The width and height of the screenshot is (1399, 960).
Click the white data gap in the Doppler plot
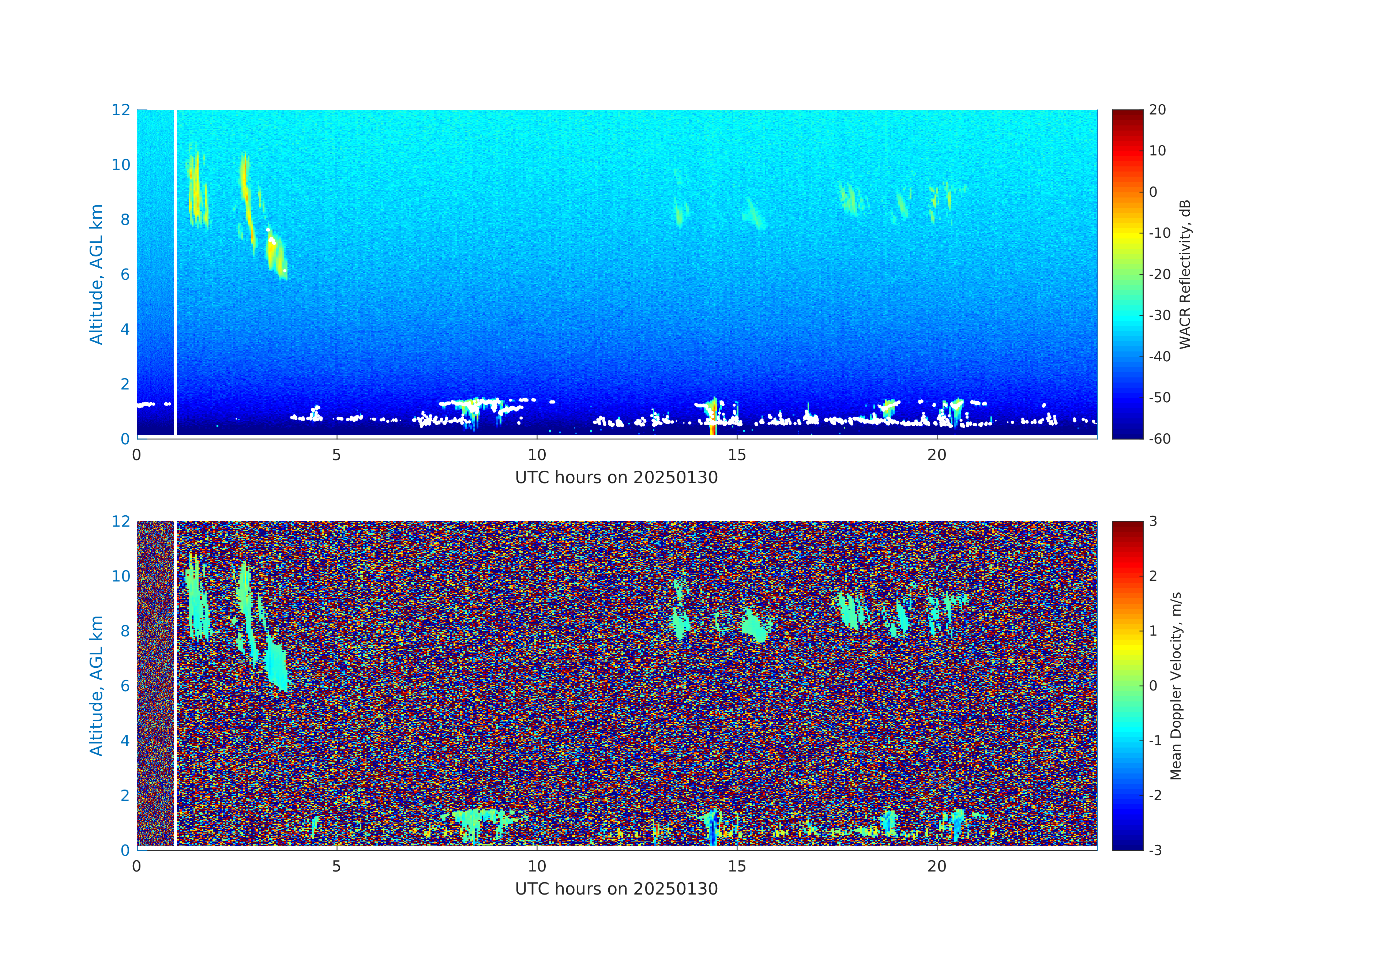click(x=175, y=683)
